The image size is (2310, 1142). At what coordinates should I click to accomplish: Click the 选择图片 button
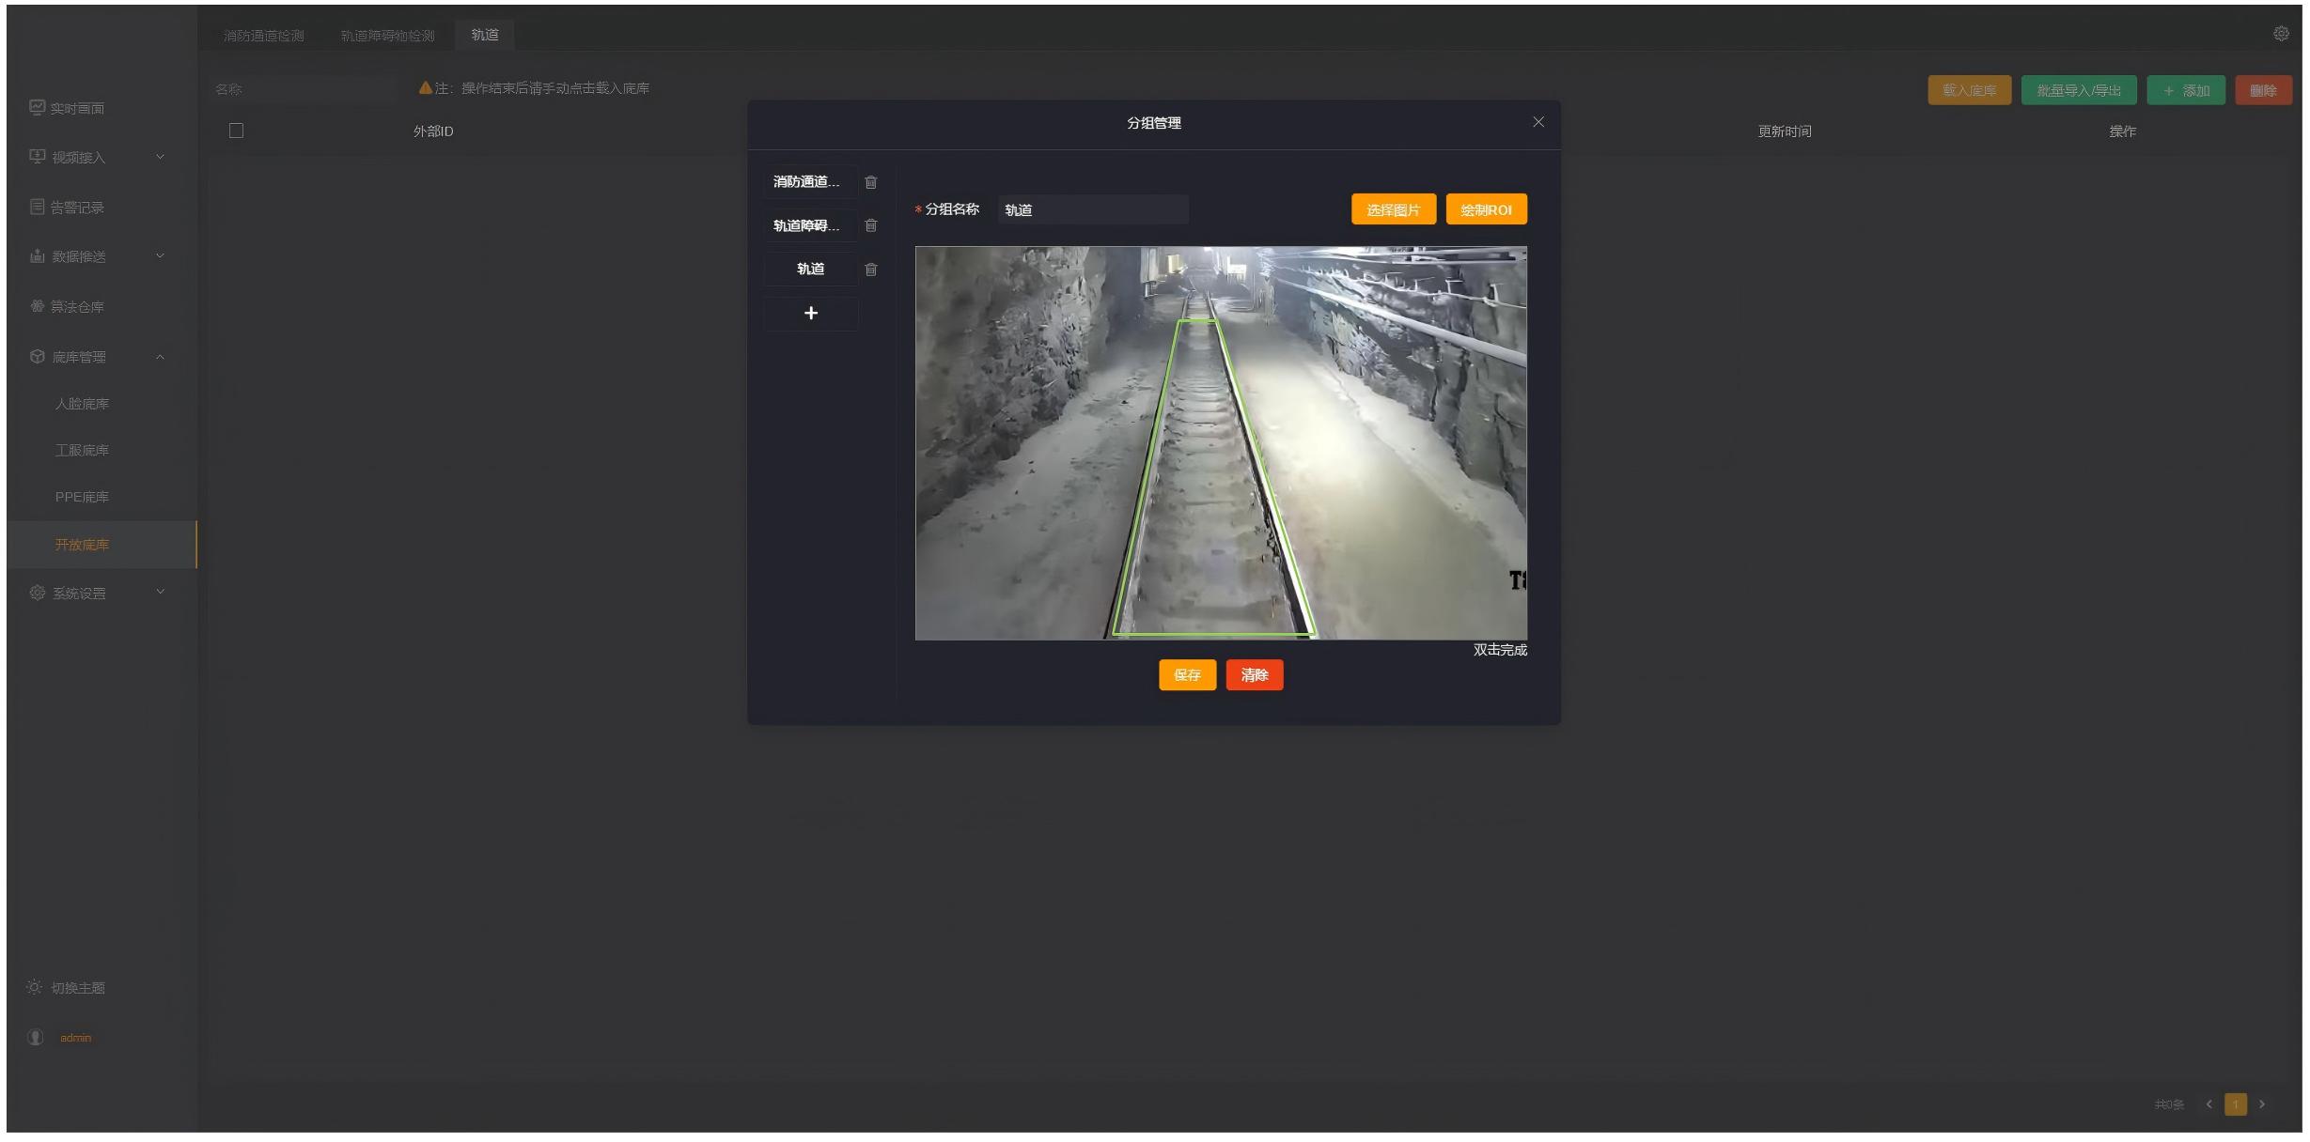(x=1394, y=209)
